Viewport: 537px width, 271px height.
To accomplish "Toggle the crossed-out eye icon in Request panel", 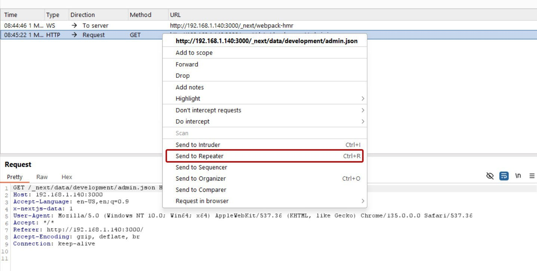I will click(x=490, y=176).
